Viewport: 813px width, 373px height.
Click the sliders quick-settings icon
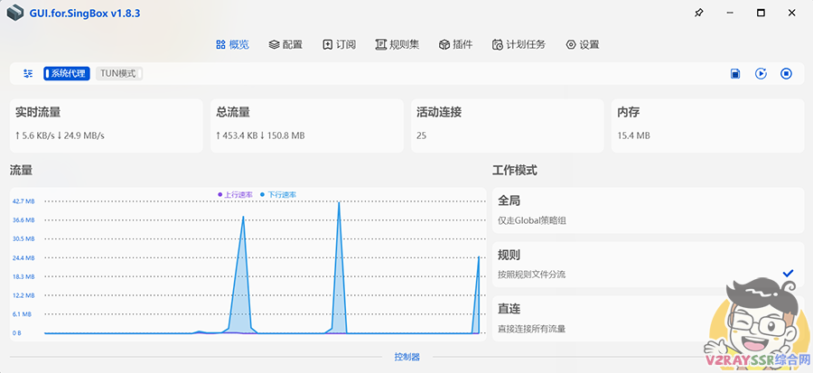click(x=28, y=73)
